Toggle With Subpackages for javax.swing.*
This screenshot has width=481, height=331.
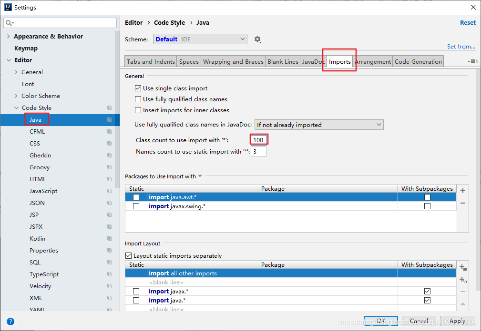[427, 206]
